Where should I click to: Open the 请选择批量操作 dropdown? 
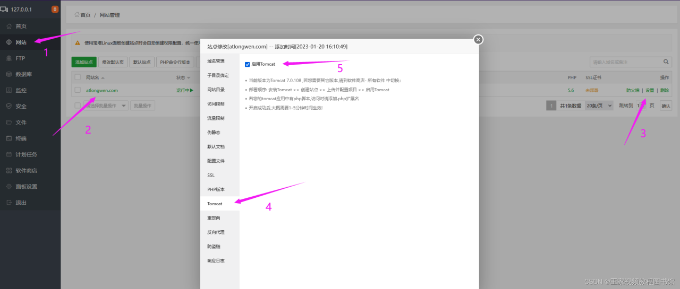point(106,106)
